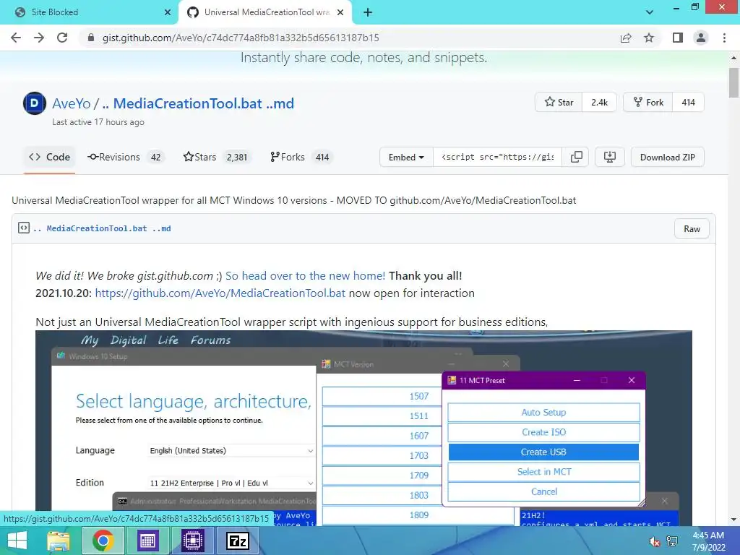740x555 pixels.
Task: Open the Windows Start button
Action: (17, 541)
